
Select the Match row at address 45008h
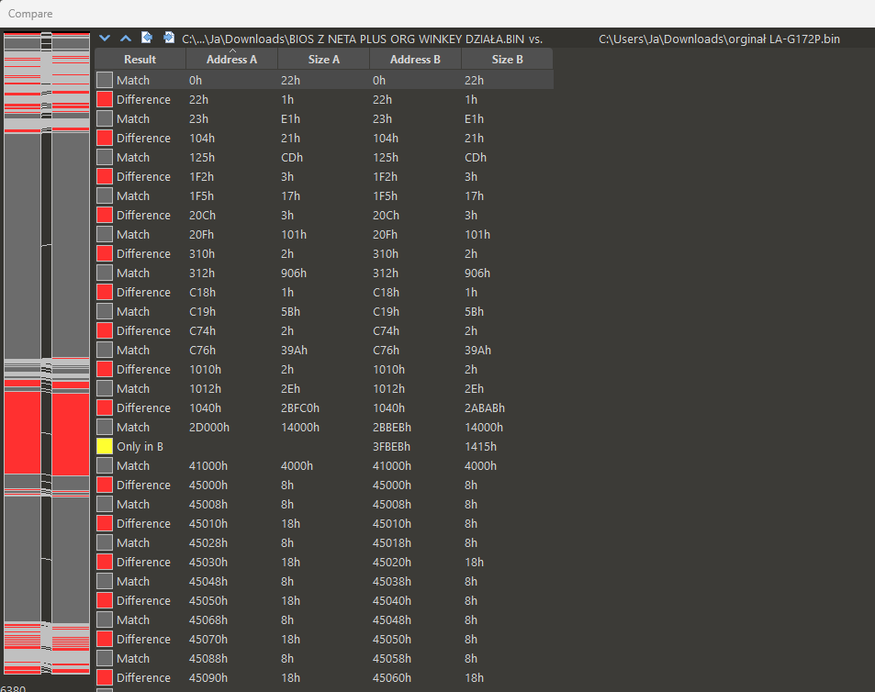(324, 504)
